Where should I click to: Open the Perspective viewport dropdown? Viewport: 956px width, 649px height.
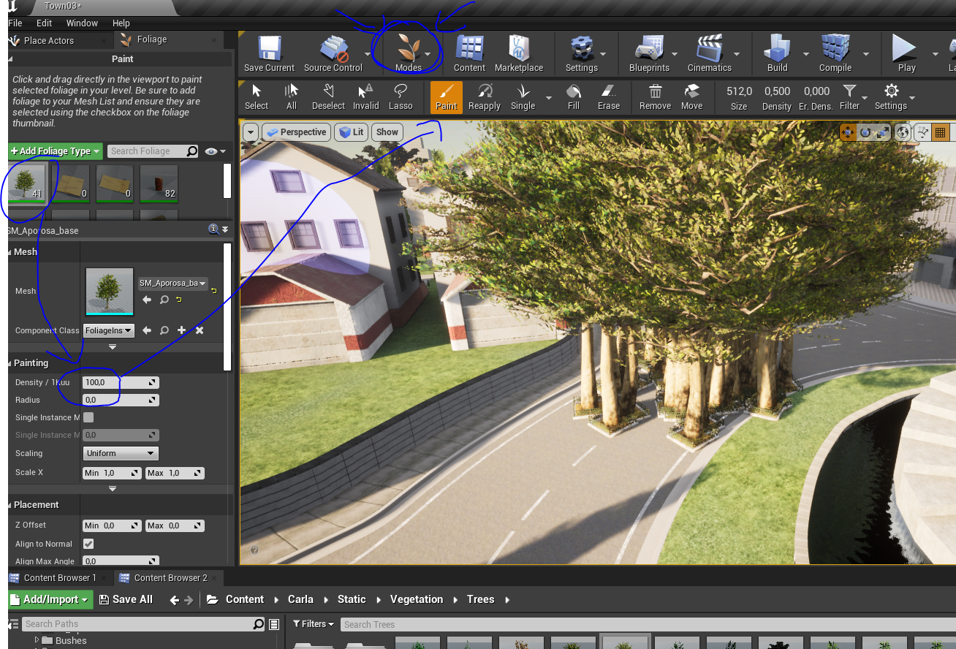[296, 132]
